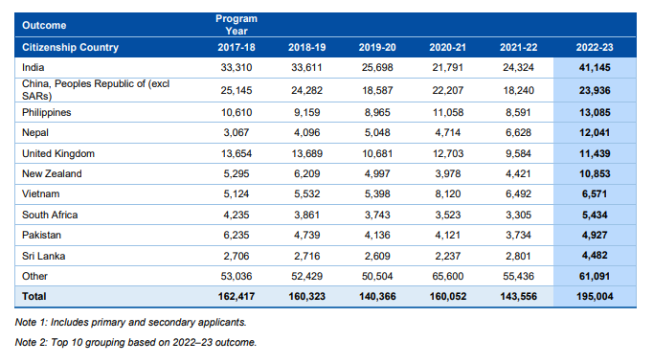This screenshot has width=653, height=363.
Task: Select the Citizenship Country column header
Action: [71, 48]
